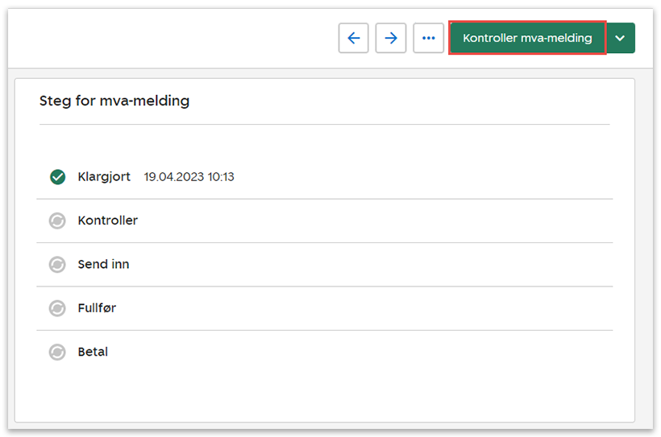The width and height of the screenshot is (661, 437).
Task: Click the Steg for mva-melding heading
Action: click(x=114, y=101)
